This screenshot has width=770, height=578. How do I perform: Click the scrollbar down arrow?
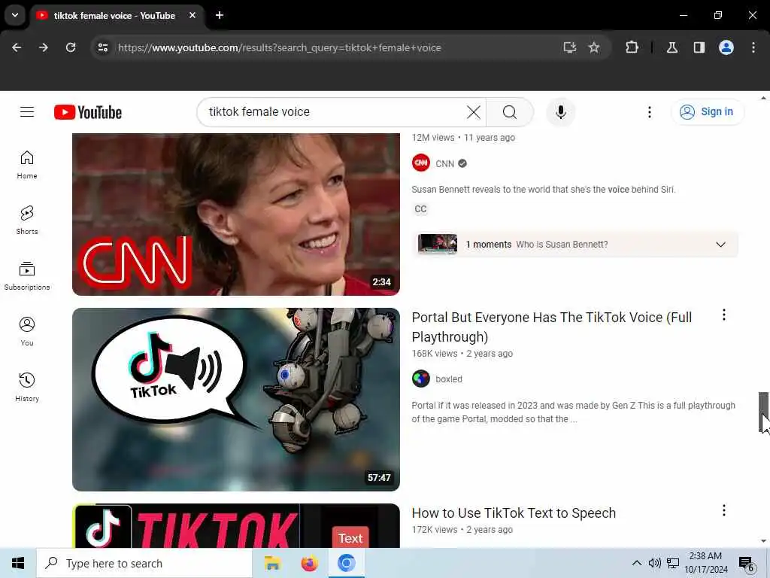click(763, 541)
